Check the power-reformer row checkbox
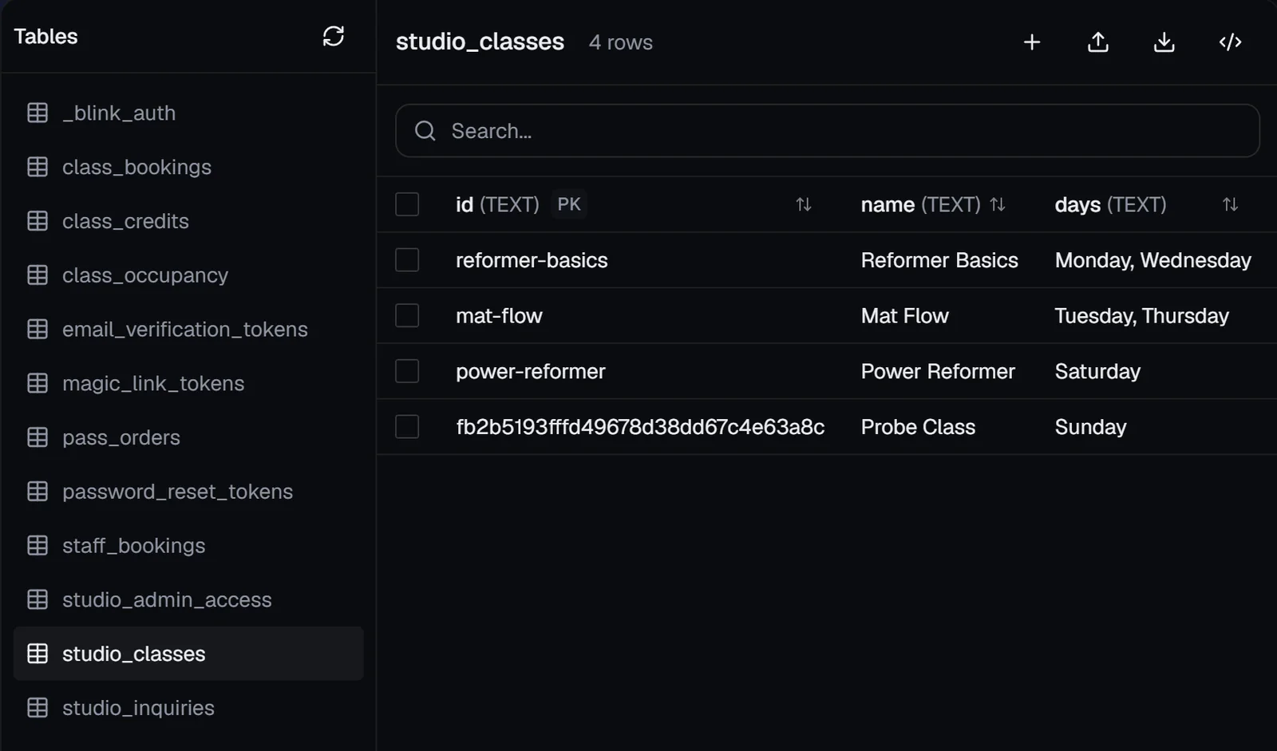The width and height of the screenshot is (1277, 751). tap(407, 371)
